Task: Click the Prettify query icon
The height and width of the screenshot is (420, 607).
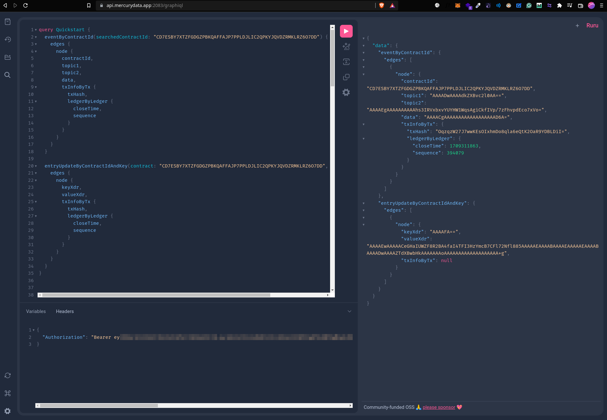Action: click(346, 47)
